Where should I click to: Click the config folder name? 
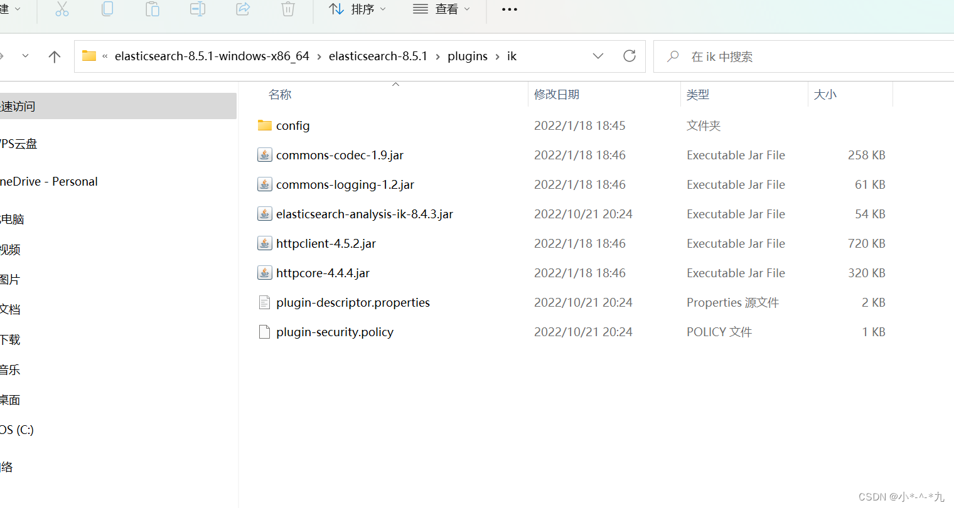[293, 125]
